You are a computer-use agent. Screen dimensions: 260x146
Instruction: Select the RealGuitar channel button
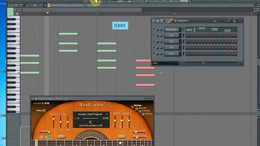point(171,30)
